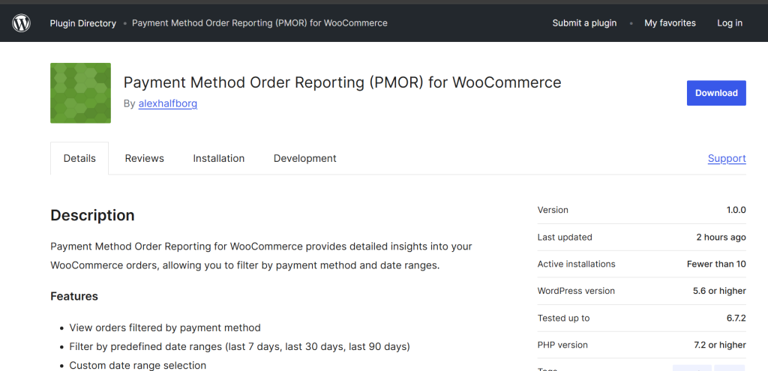
Task: Go to My favorites
Action: click(670, 23)
